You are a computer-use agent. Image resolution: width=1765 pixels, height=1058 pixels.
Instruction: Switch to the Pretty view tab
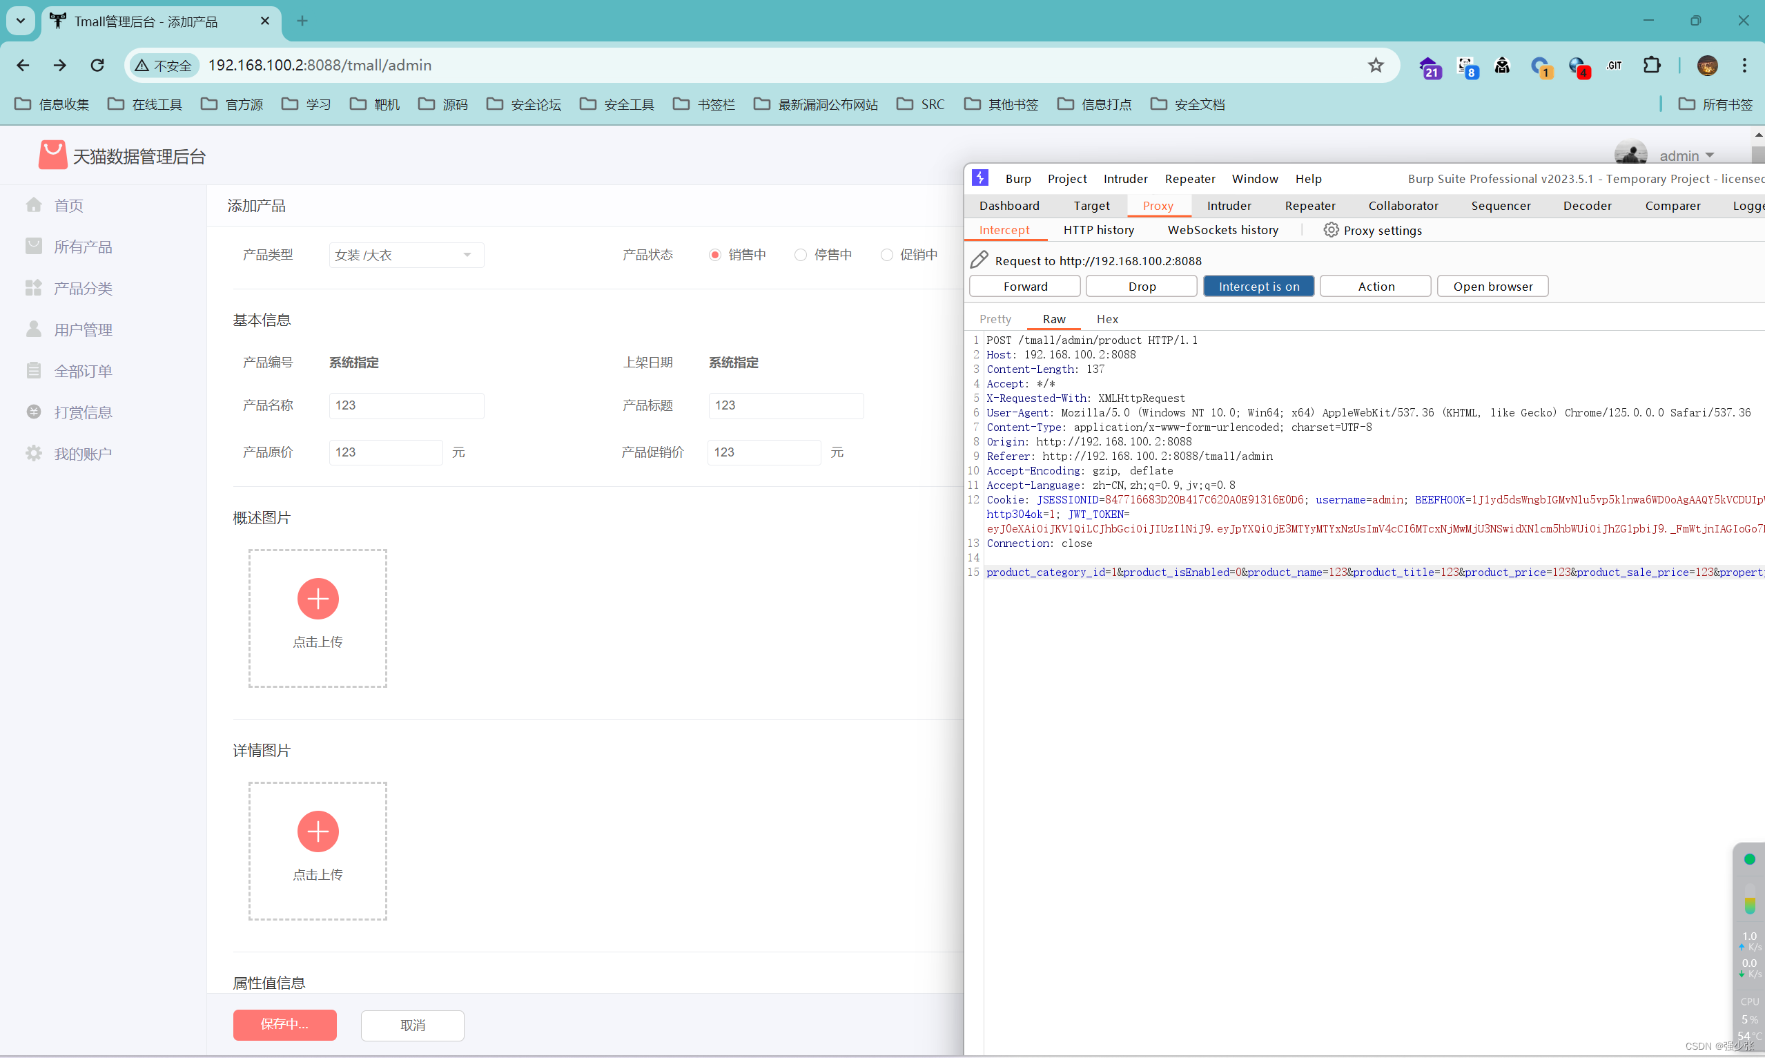pos(995,318)
